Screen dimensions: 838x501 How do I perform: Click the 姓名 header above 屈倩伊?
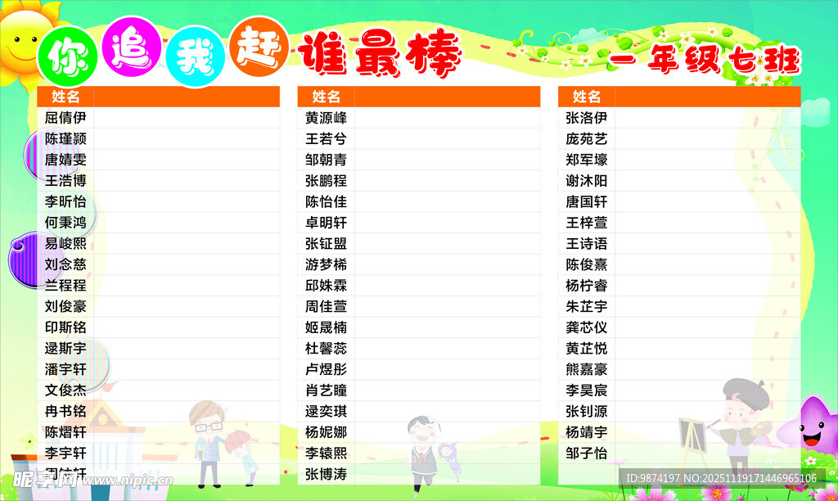pyautogui.click(x=65, y=97)
